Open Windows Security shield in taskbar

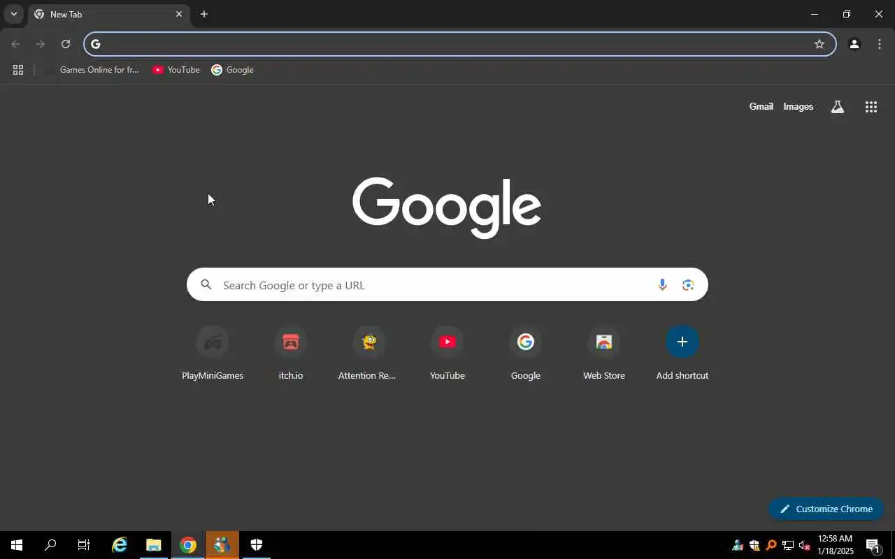pyautogui.click(x=256, y=545)
